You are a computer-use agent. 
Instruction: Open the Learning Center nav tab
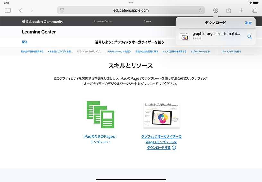(103, 21)
